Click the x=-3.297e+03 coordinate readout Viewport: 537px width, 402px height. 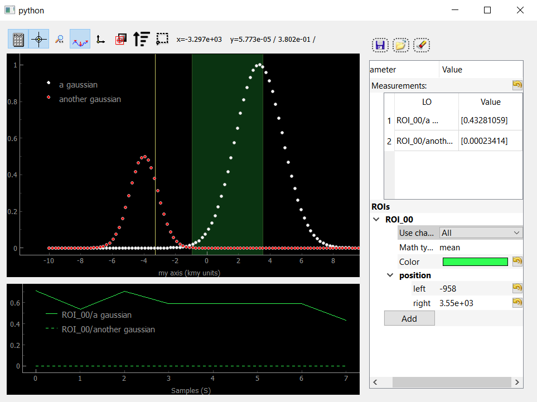pyautogui.click(x=199, y=40)
